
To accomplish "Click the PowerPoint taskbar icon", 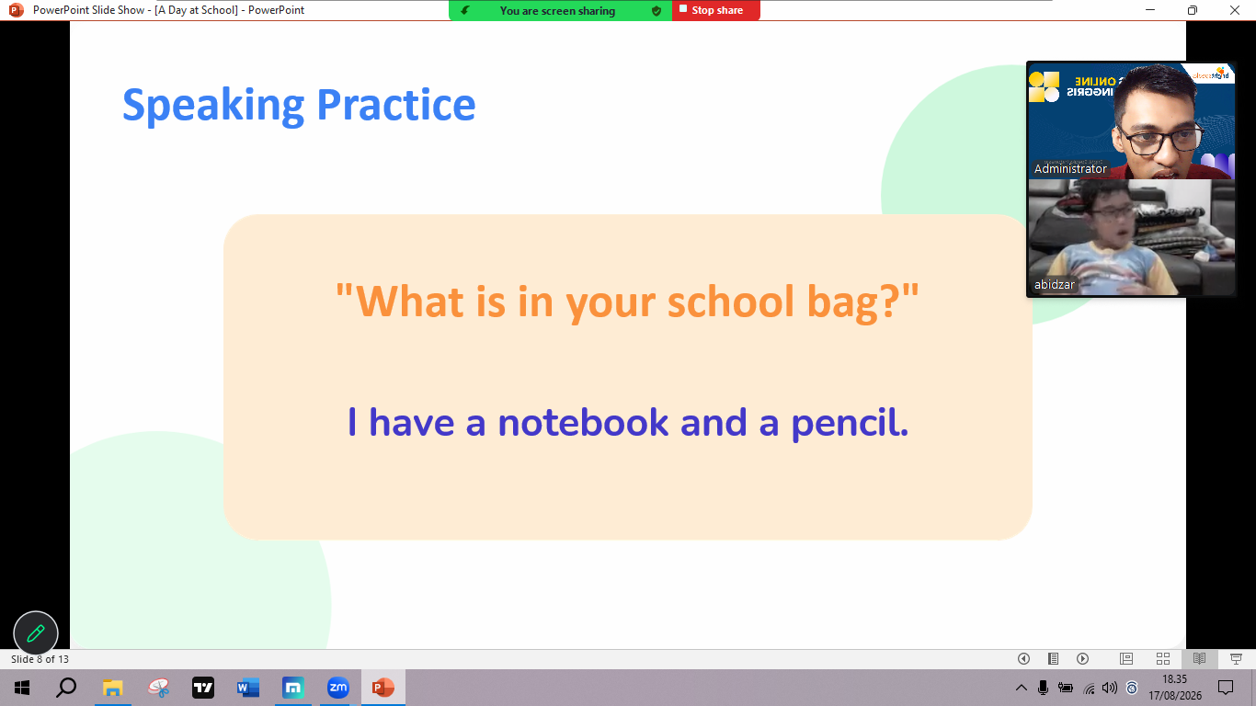I will (x=383, y=688).
